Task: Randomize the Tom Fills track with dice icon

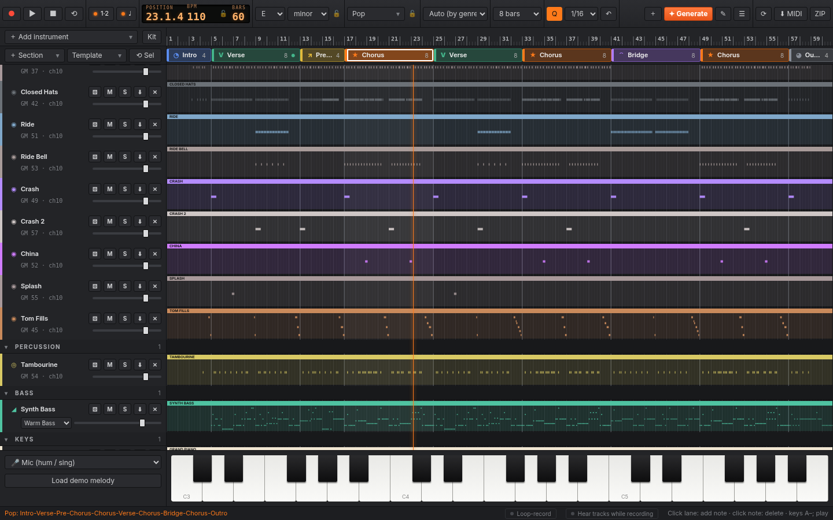Action: point(95,318)
